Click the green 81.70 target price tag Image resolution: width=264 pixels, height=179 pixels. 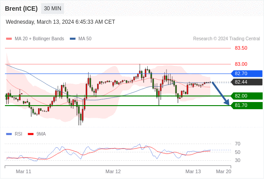[x=247, y=106]
